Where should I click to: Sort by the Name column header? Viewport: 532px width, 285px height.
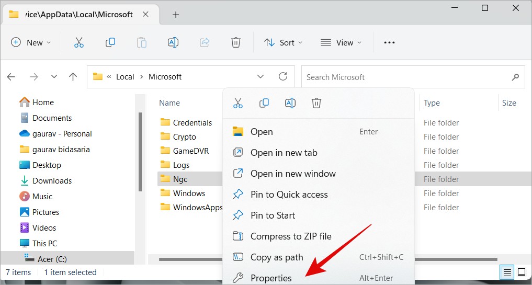pos(169,103)
